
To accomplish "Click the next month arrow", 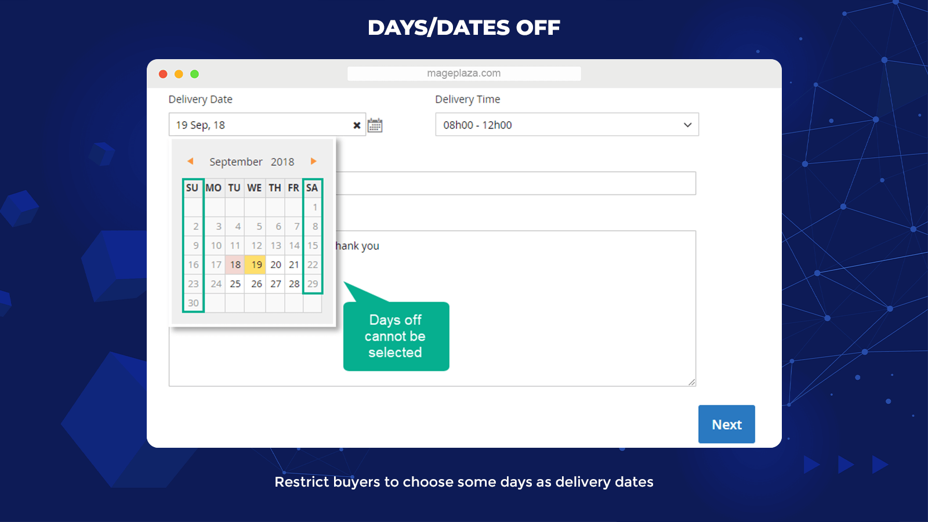I will coord(313,161).
